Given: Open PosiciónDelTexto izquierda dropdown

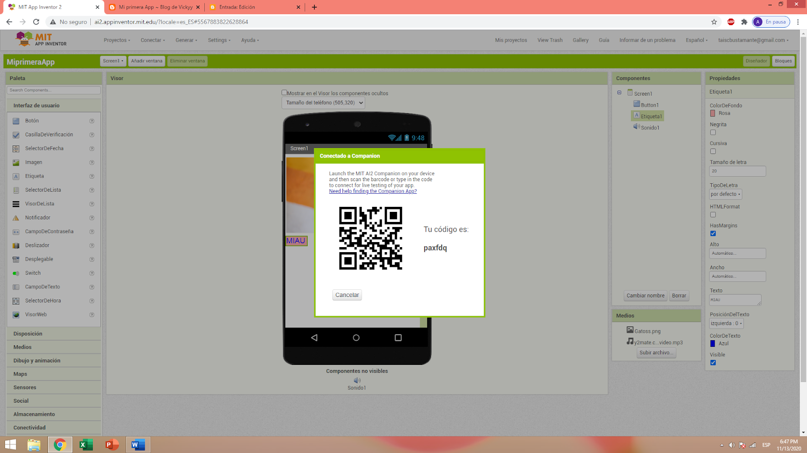Looking at the screenshot, I should [x=726, y=324].
